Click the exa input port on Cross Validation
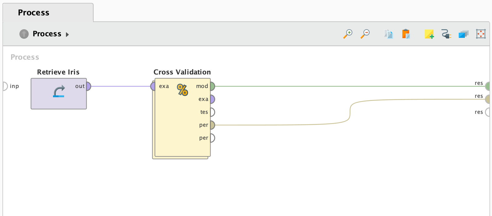Viewport: 492px width, 216px height. pos(153,86)
